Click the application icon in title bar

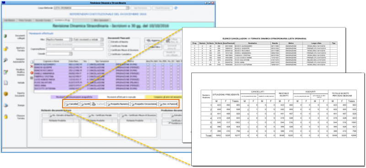point(3,3)
